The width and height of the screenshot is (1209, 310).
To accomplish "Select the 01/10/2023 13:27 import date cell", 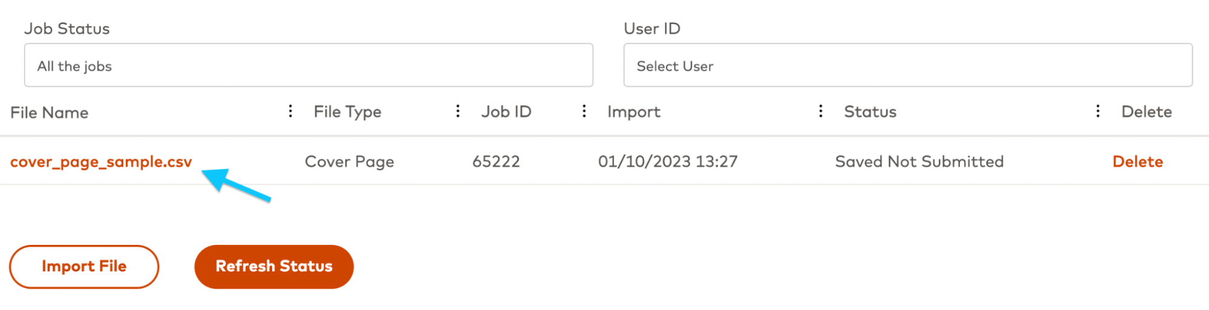I will point(668,162).
